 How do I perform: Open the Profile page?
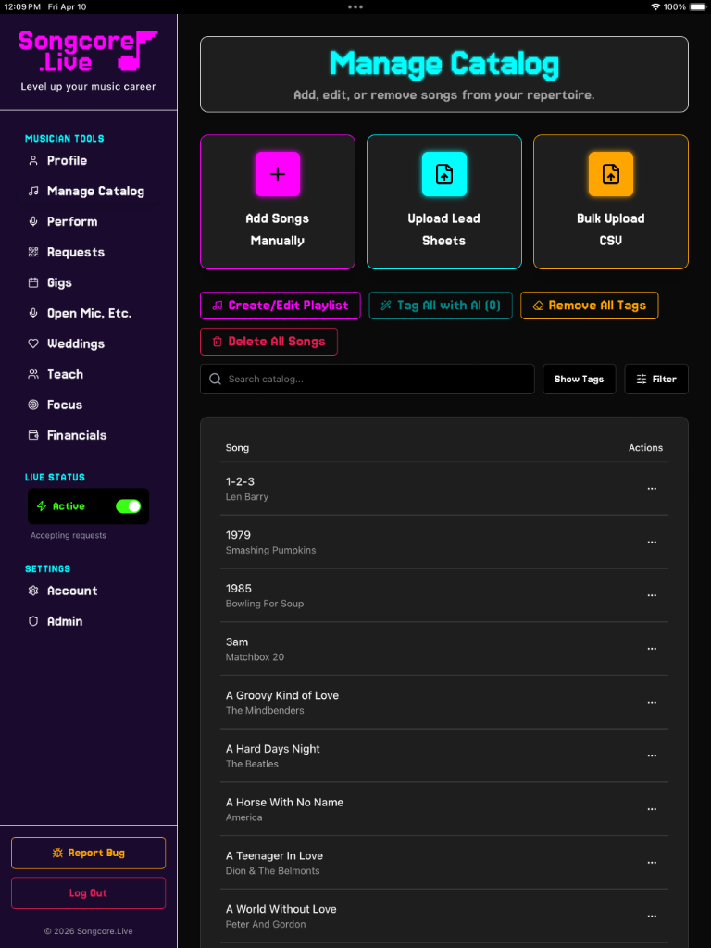(x=88, y=161)
